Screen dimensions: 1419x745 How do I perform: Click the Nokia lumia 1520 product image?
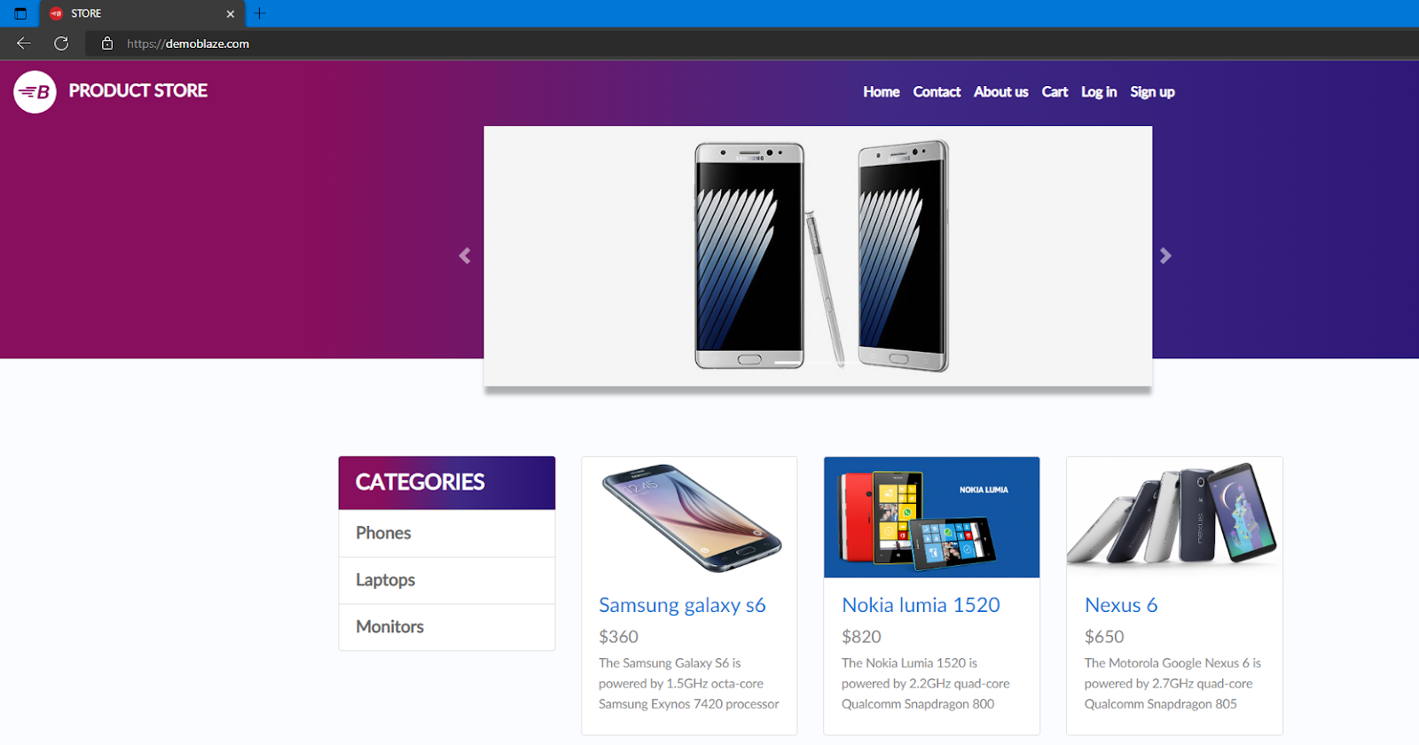click(x=931, y=518)
